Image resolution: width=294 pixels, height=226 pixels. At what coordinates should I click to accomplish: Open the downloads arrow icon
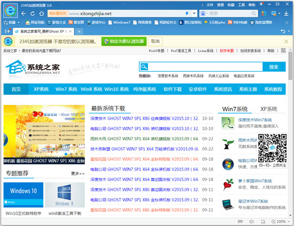[x=286, y=13]
